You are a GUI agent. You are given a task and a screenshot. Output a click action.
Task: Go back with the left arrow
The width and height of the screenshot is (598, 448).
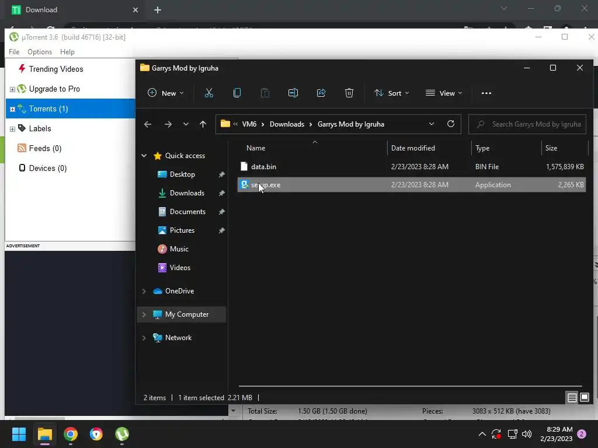[148, 124]
